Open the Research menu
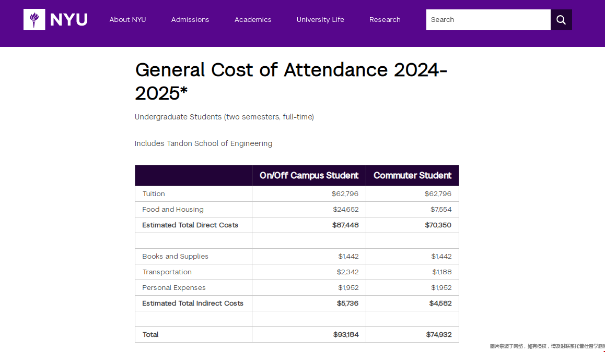This screenshot has height=352, width=605. click(385, 20)
